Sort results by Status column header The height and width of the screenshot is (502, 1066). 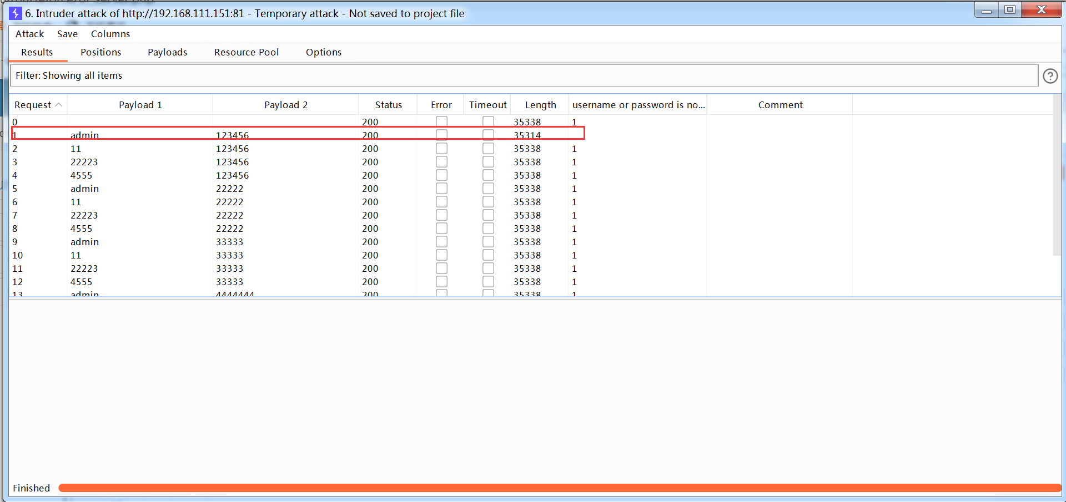click(x=388, y=105)
